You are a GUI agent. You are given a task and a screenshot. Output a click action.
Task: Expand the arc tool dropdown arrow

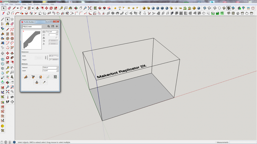tap(25, 8)
